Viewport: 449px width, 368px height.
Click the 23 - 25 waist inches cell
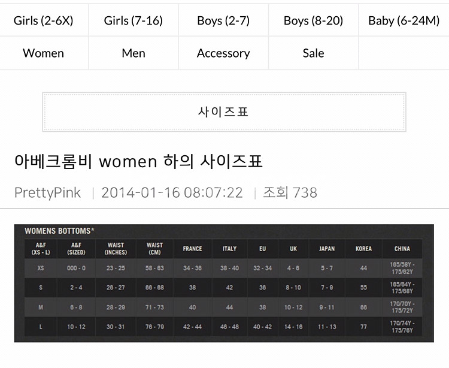116,268
